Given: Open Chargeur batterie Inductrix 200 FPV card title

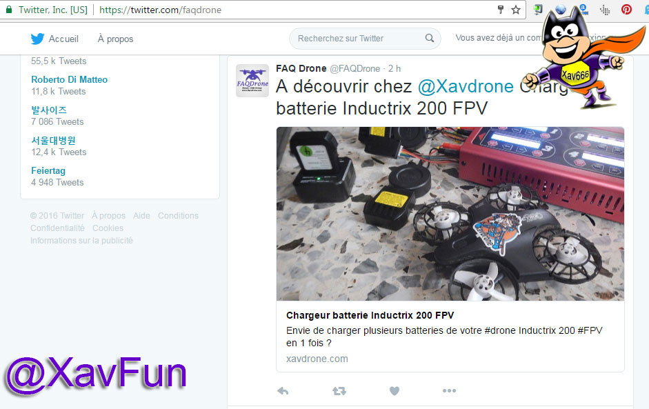Looking at the screenshot, I should [370, 315].
